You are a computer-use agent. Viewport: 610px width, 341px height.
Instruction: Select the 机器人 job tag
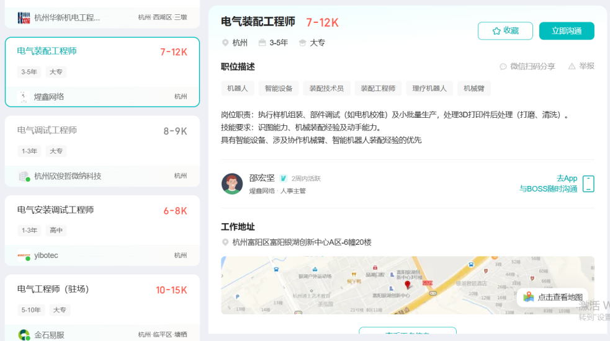[237, 89]
